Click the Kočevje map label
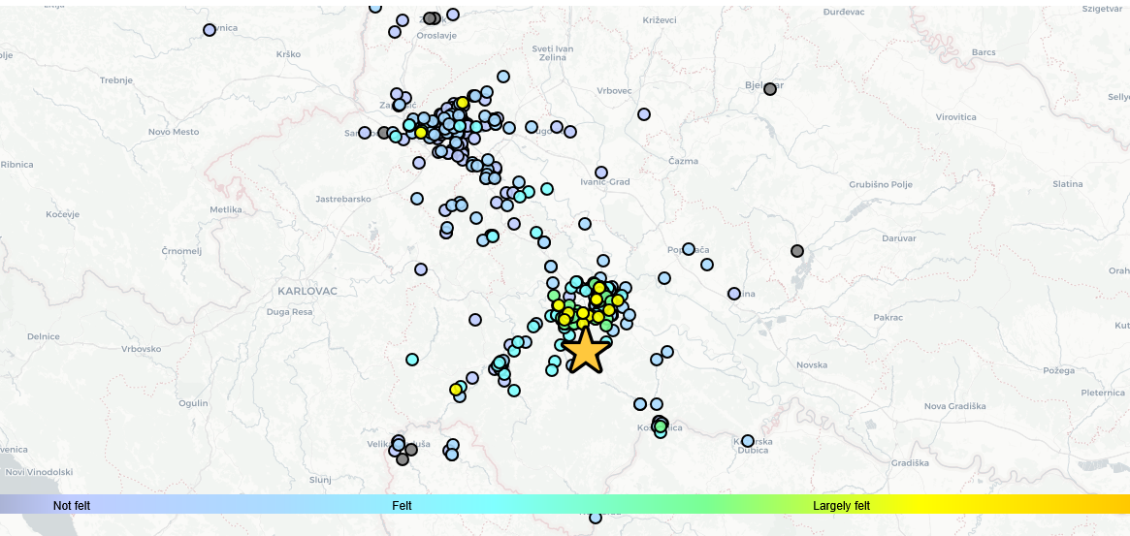1130x536 pixels. pos(63,214)
